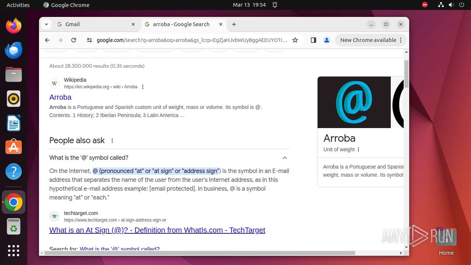Open the Home folder desktop icon

(446, 241)
